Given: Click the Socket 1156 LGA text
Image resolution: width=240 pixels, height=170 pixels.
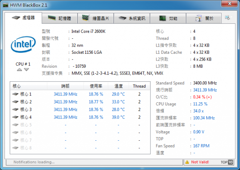Looking at the screenshot, I should click(x=87, y=52).
